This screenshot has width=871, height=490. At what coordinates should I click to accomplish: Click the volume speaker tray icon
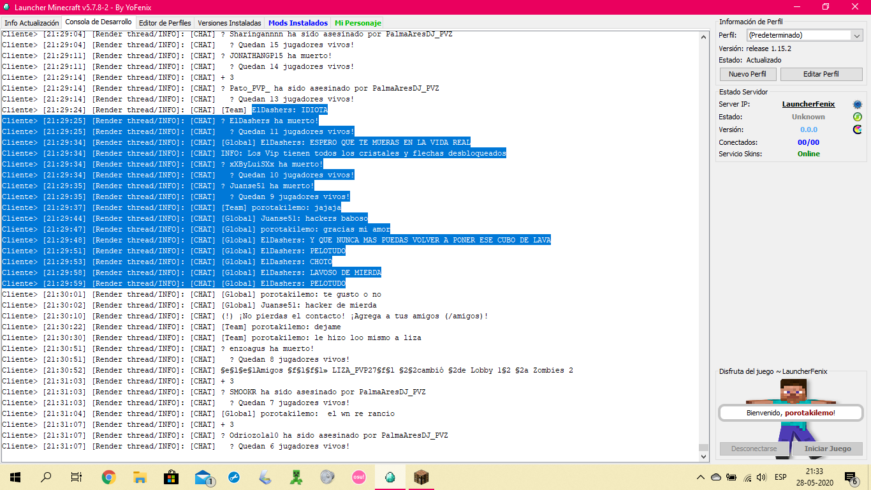pos(761,477)
